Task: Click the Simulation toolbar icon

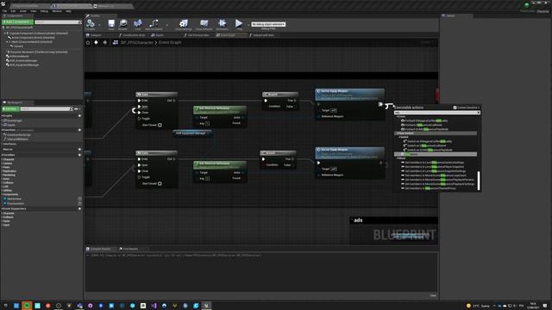Action: pos(223,23)
